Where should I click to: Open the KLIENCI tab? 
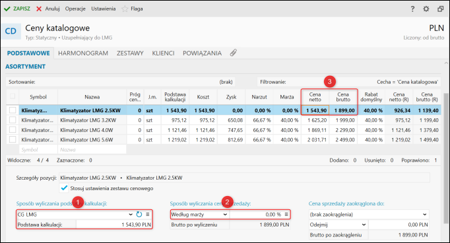click(x=163, y=53)
